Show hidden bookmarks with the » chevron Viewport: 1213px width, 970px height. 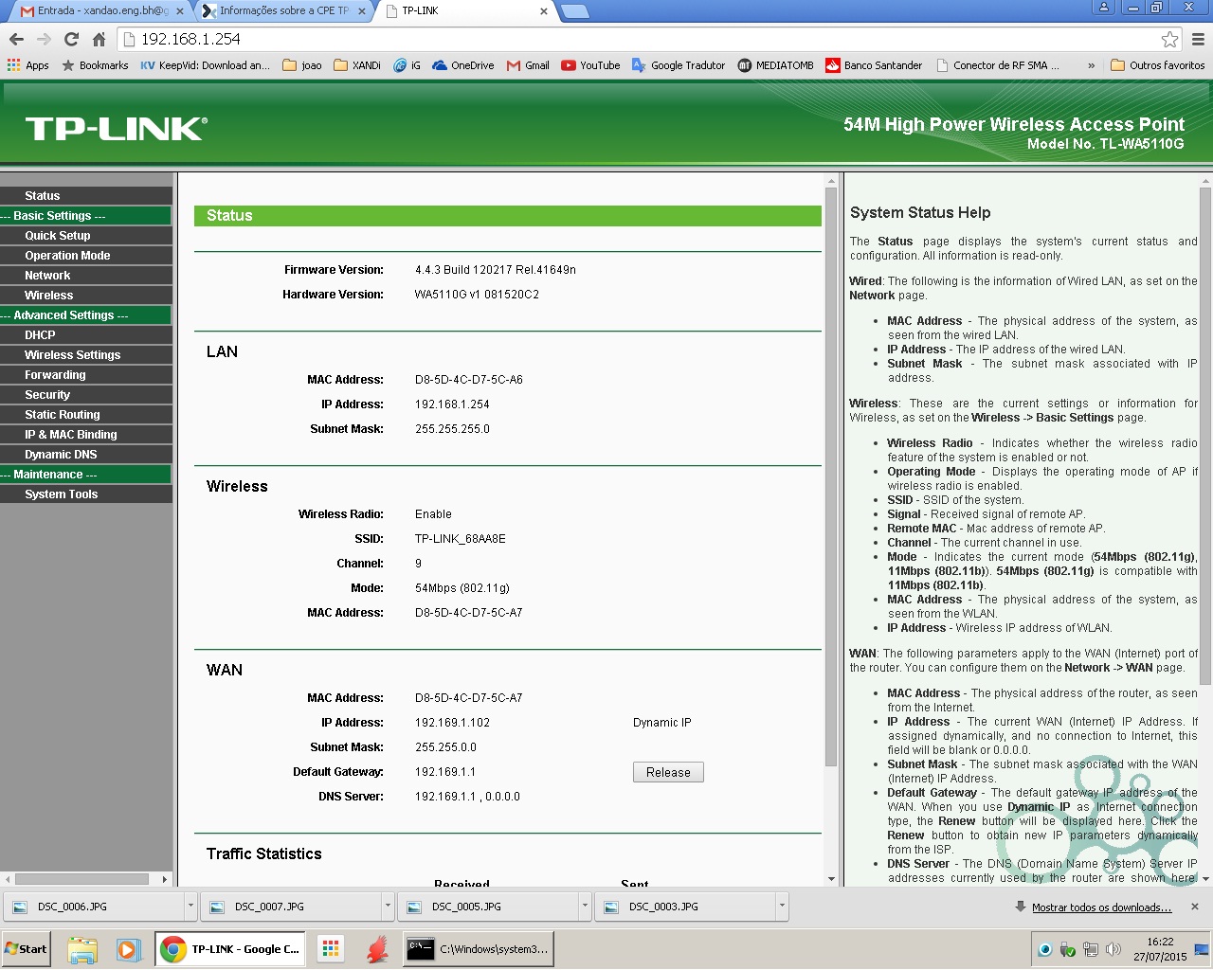click(1091, 65)
